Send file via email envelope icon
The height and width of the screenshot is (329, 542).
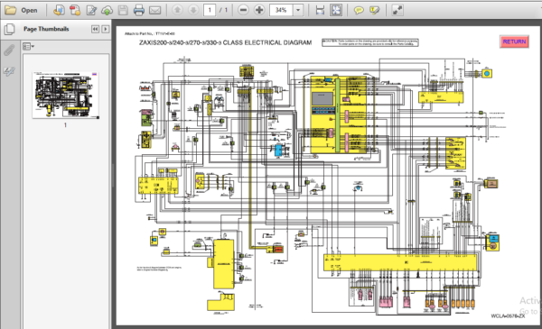coord(154,10)
